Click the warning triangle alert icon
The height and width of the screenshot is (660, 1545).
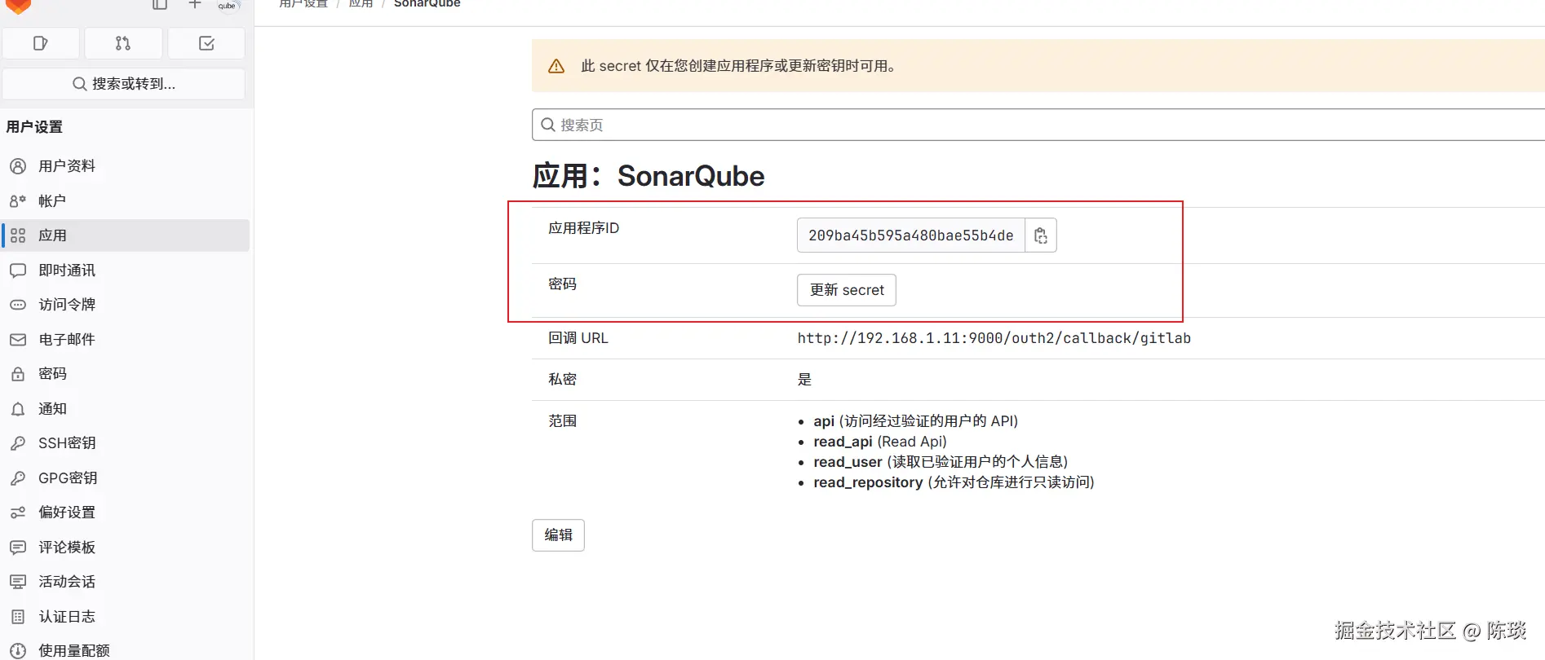(x=556, y=67)
